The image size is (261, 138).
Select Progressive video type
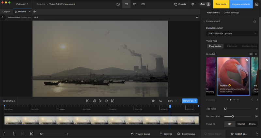(x=215, y=46)
